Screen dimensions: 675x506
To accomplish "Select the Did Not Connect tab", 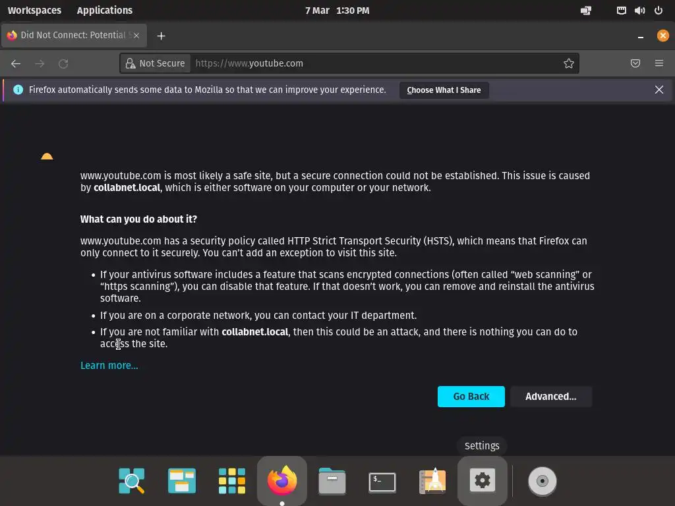I will [74, 36].
